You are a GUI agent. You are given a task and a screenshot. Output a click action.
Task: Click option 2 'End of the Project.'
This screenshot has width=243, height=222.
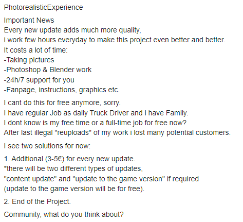coord(38,201)
